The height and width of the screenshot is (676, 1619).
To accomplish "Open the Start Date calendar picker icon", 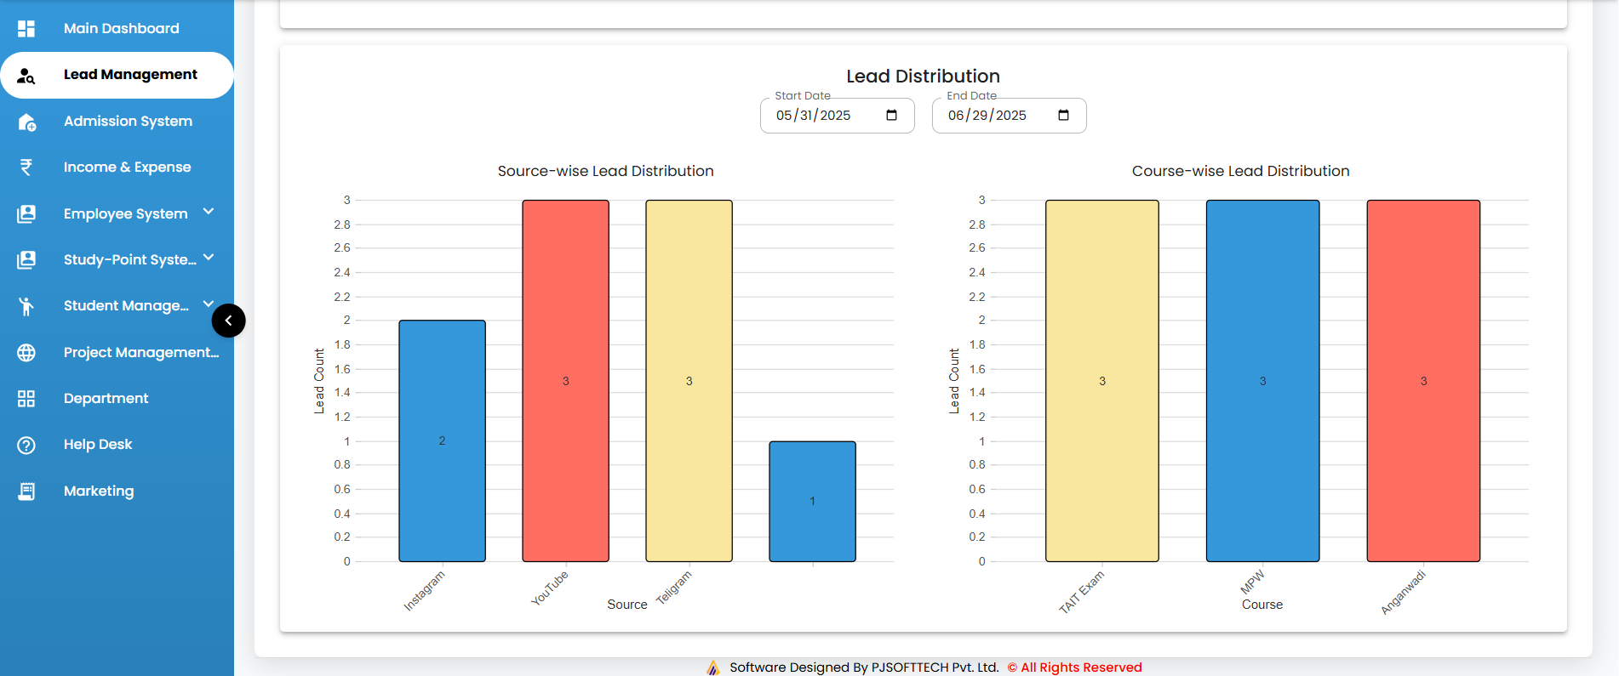I will (x=891, y=116).
